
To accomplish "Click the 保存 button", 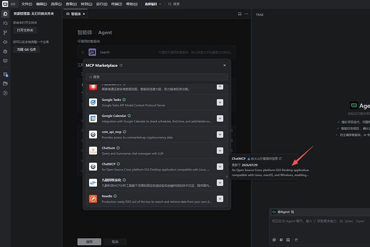I will pos(89,242).
